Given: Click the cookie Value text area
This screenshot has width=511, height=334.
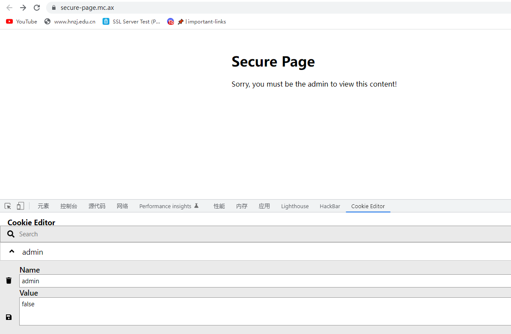Looking at the screenshot, I should [265, 311].
